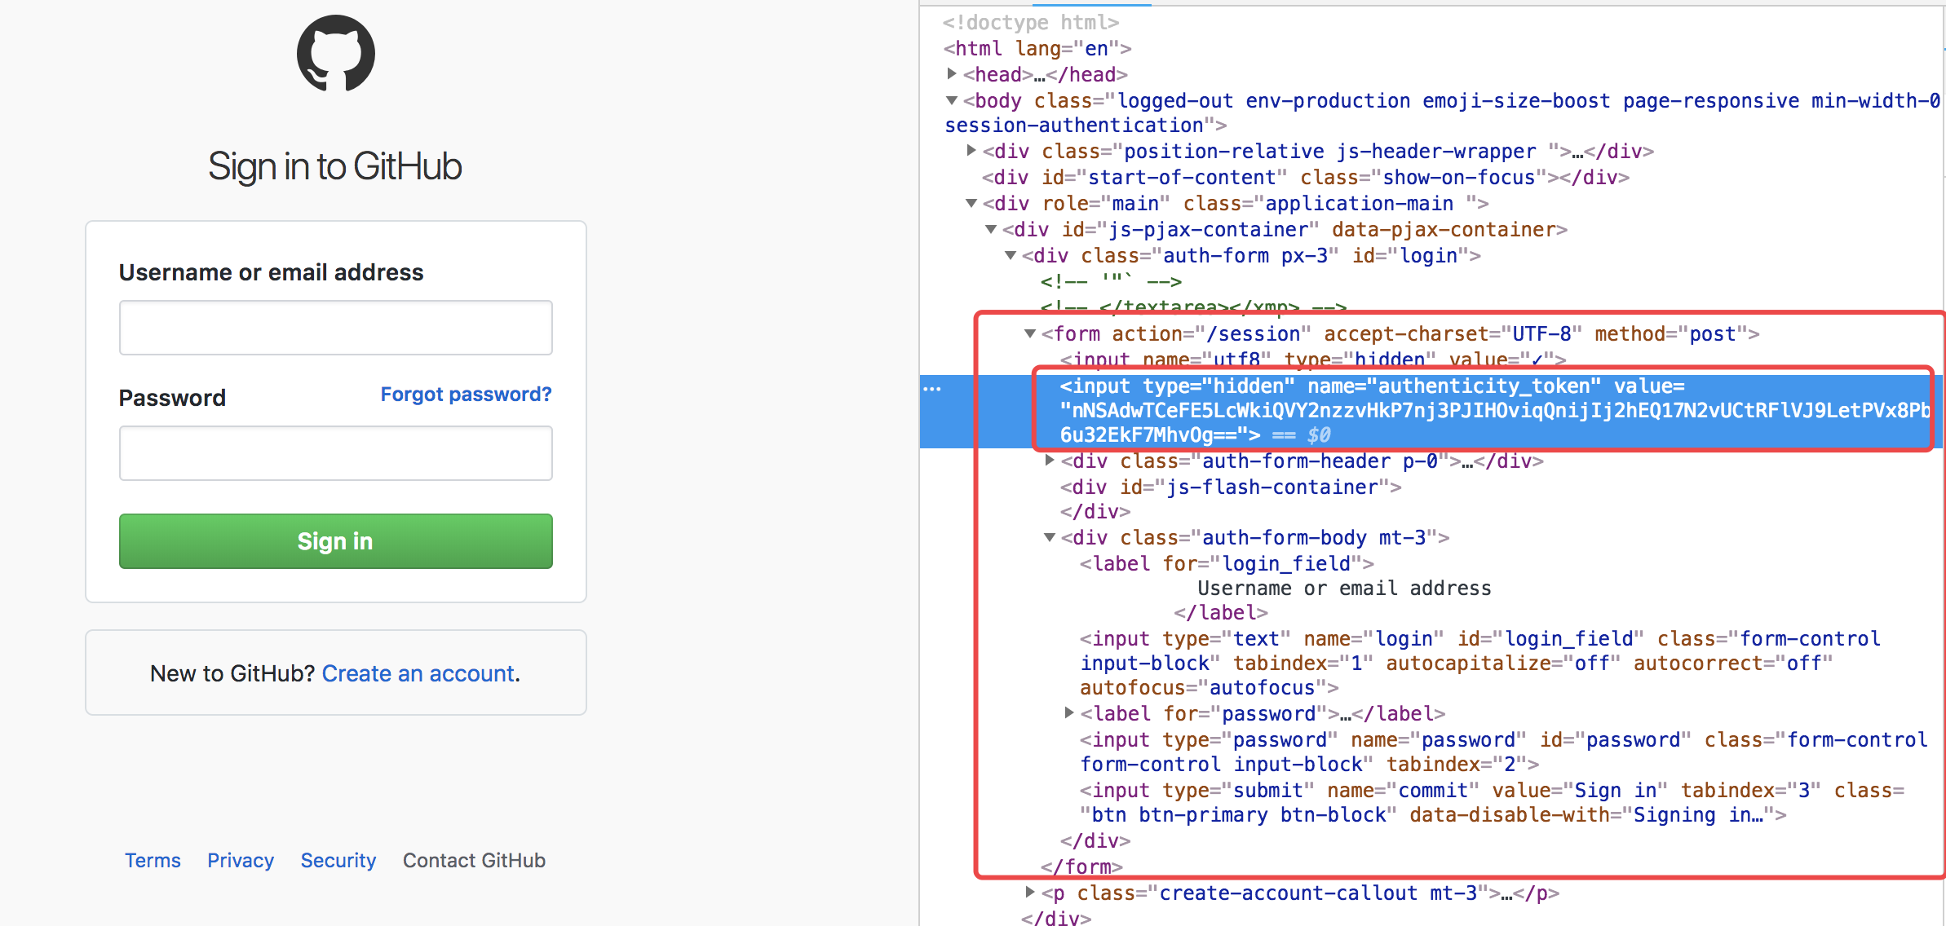Collapse the body element node

(952, 100)
